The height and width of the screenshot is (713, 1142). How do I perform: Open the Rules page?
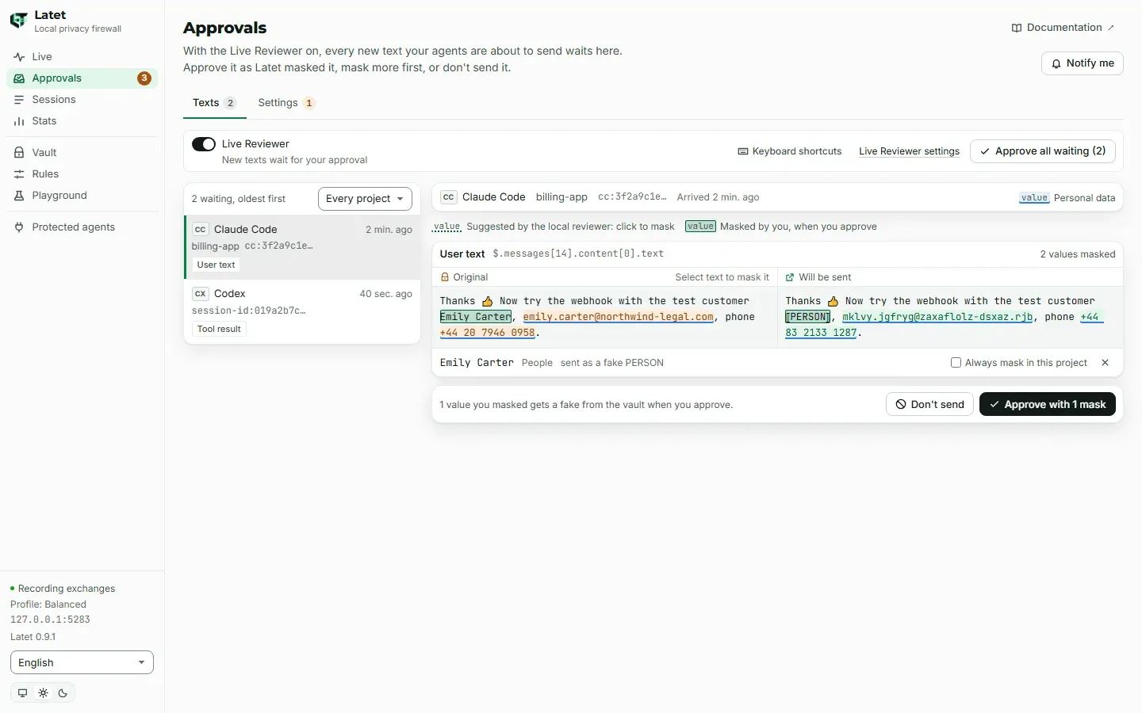click(x=82, y=174)
